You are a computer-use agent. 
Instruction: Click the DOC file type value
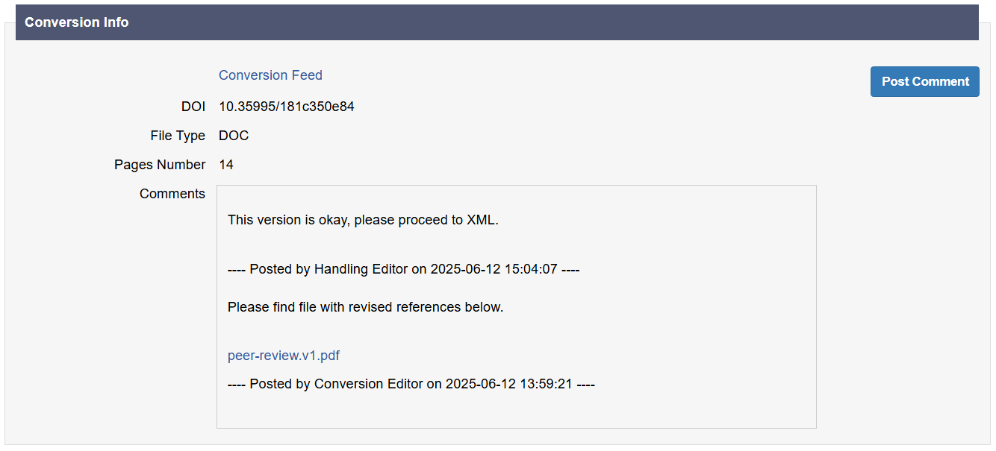[x=234, y=136]
